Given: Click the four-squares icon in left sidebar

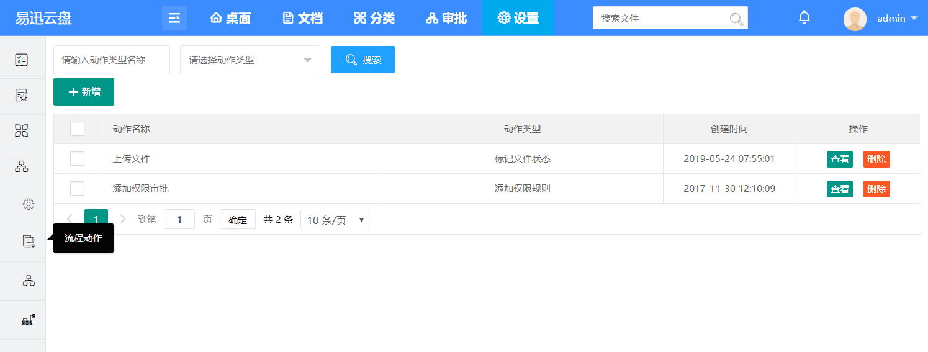Looking at the screenshot, I should point(22,131).
